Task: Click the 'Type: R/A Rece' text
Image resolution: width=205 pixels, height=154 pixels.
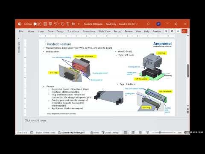Action: [128, 84]
